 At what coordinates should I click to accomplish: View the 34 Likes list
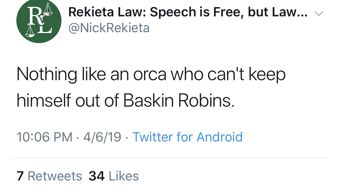[x=114, y=176]
